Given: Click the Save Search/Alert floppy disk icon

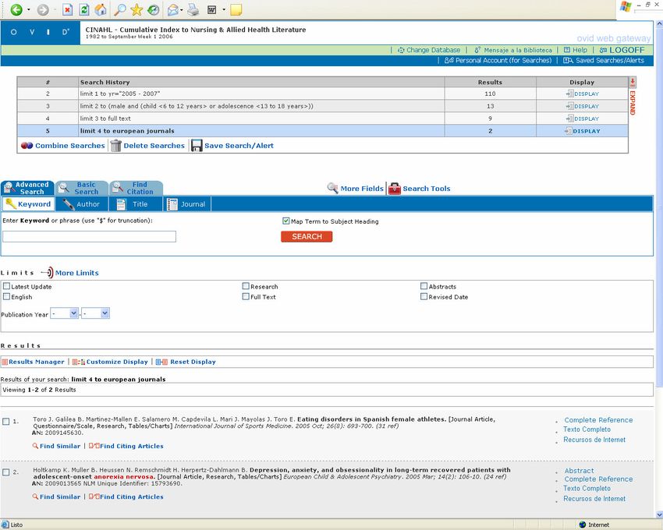Looking at the screenshot, I should tap(197, 146).
